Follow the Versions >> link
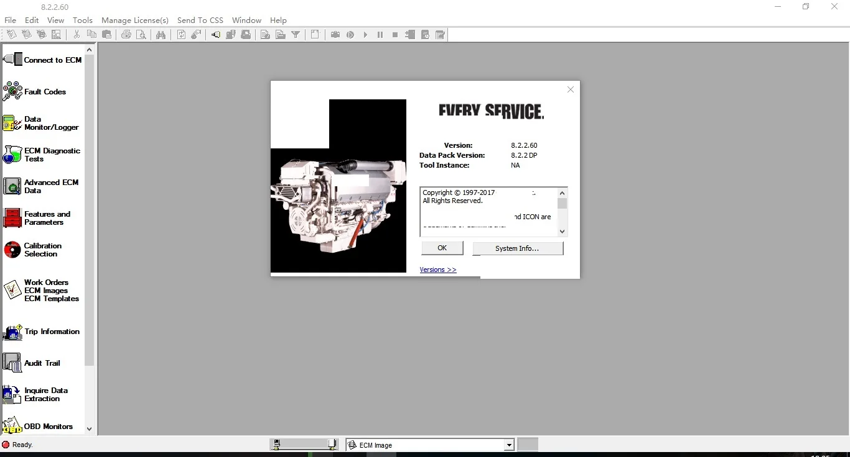850x457 pixels. tap(438, 269)
